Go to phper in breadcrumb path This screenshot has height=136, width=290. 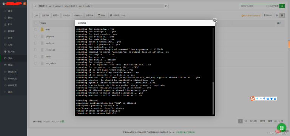[58, 6]
